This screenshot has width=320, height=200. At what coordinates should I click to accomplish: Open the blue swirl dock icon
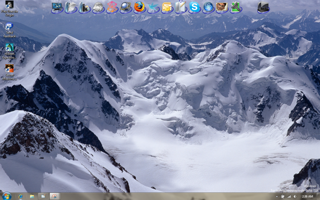point(208,7)
